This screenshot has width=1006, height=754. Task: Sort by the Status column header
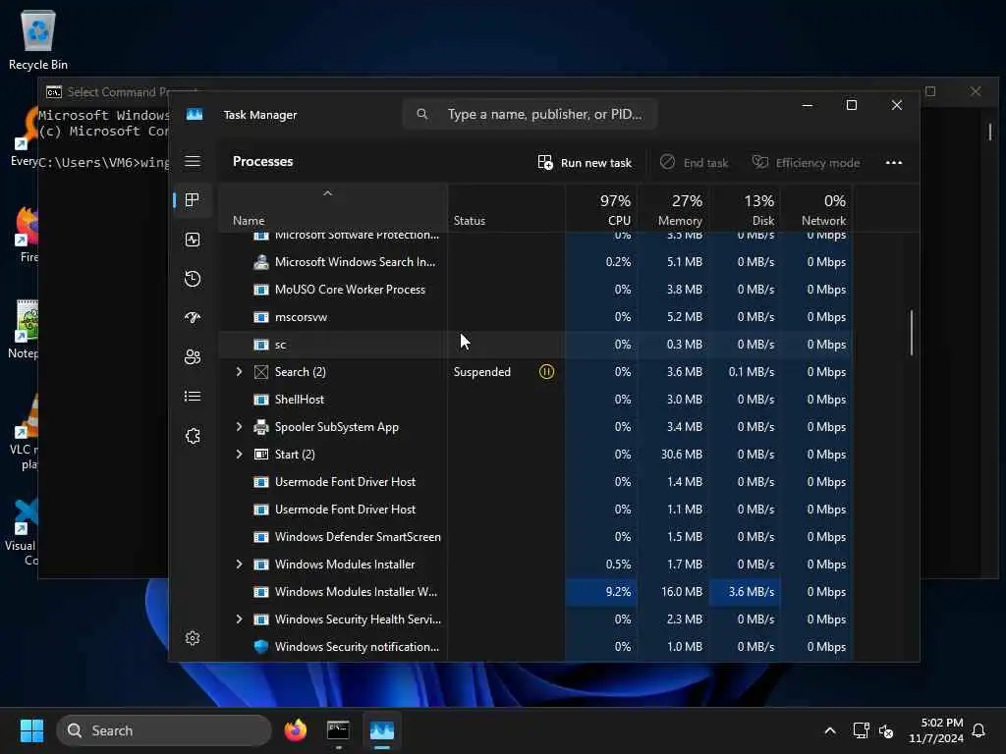tap(506, 208)
